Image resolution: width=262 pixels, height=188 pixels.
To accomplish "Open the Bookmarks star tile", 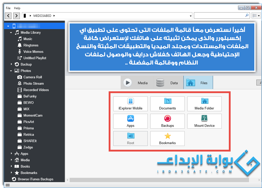I will point(167,139).
